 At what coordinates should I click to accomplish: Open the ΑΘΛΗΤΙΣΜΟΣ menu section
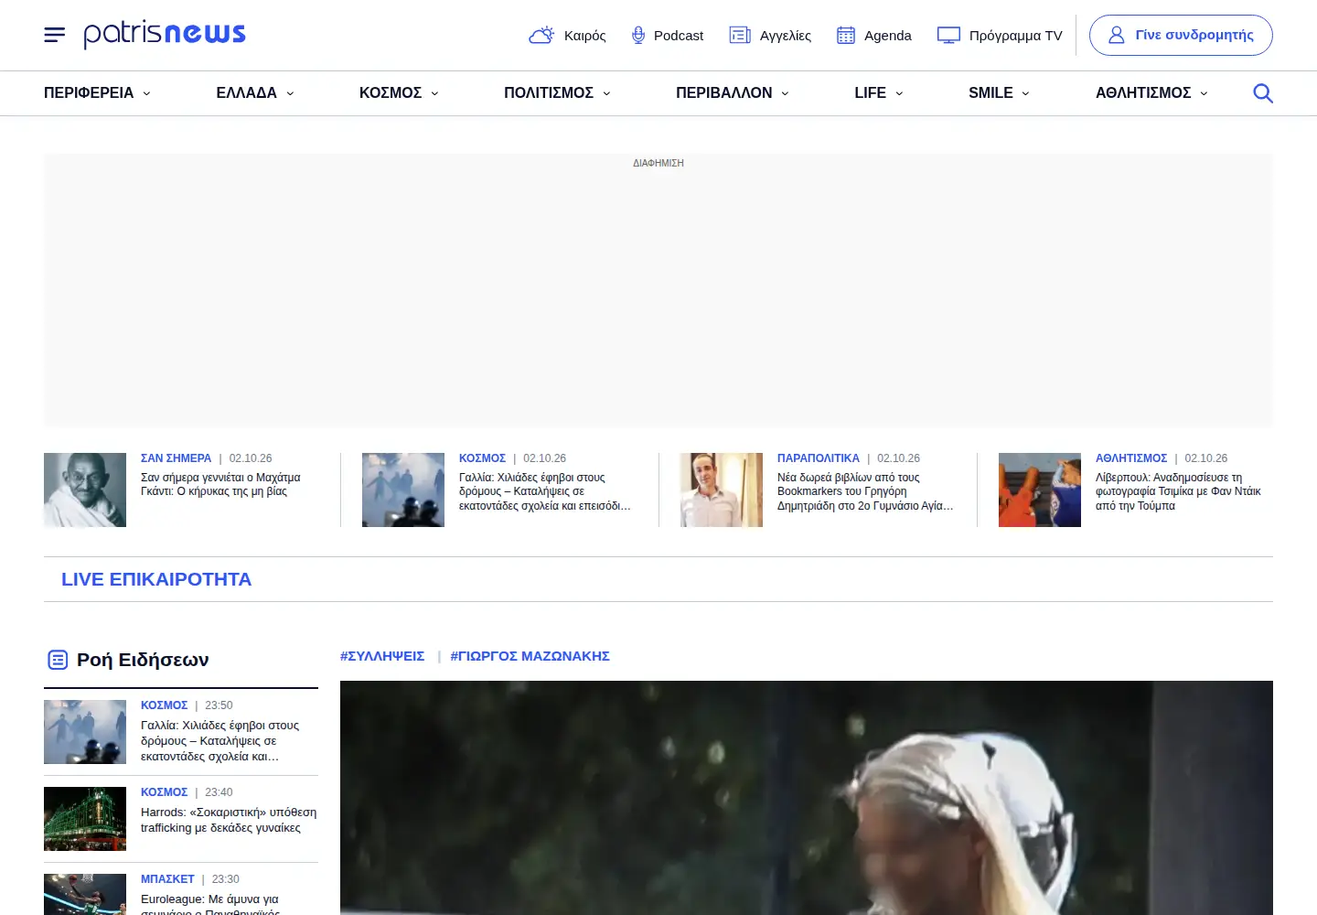coord(1143,93)
